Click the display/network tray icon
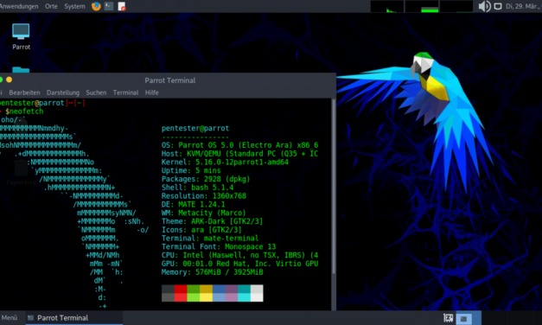The height and width of the screenshot is (325, 542). point(498,6)
